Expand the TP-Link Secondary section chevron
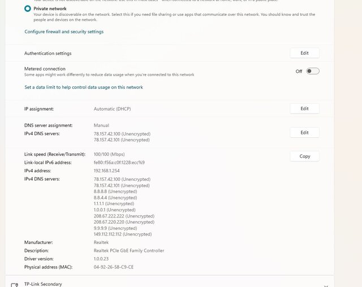 [326, 285]
